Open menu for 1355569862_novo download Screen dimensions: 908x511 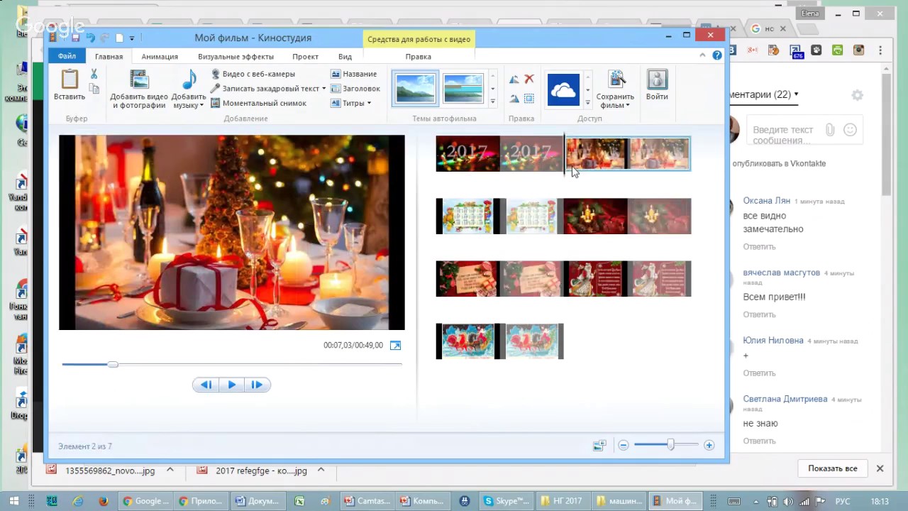(170, 470)
